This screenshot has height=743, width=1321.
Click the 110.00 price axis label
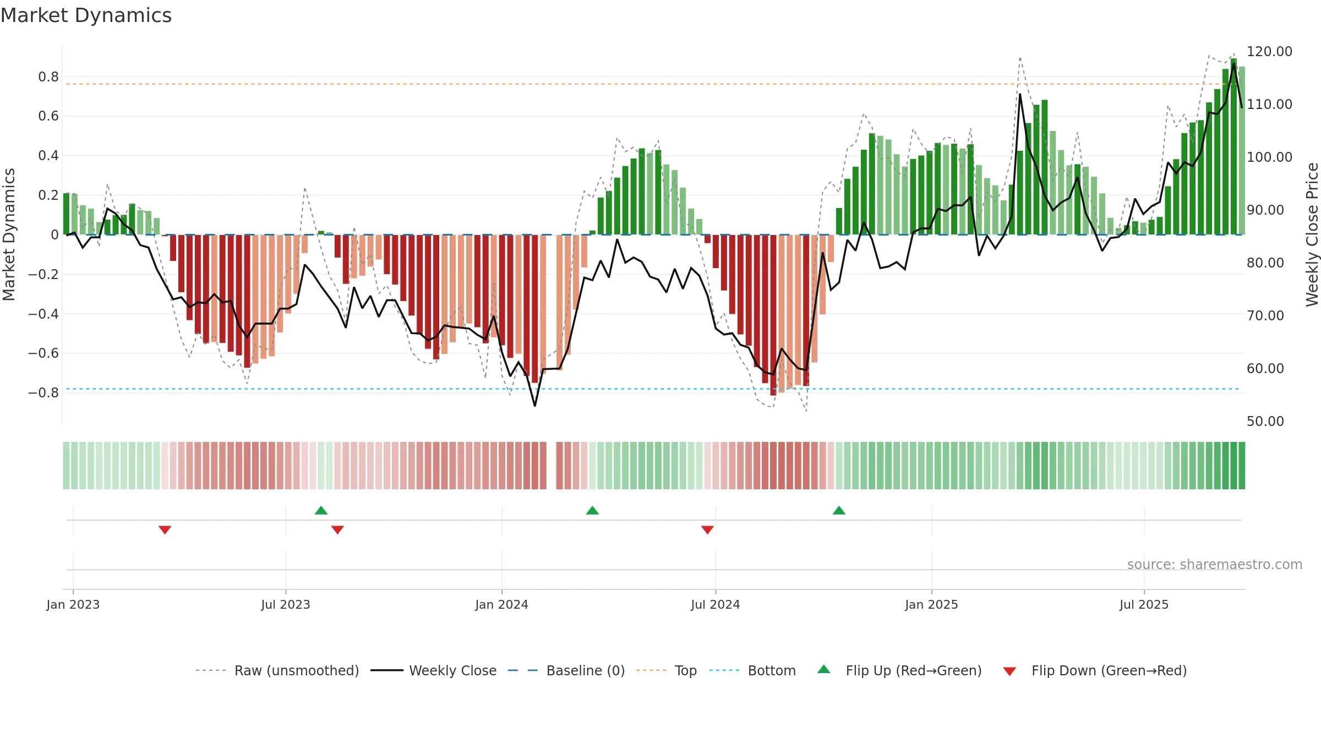coord(1269,104)
